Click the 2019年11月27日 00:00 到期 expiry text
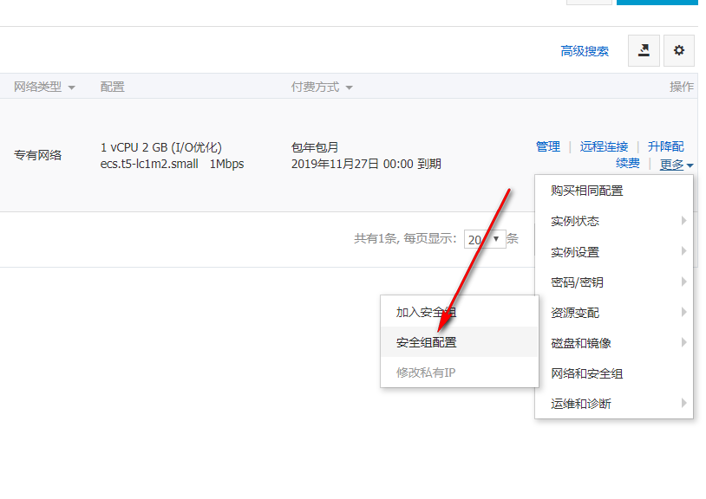Image resolution: width=706 pixels, height=499 pixels. 366,164
